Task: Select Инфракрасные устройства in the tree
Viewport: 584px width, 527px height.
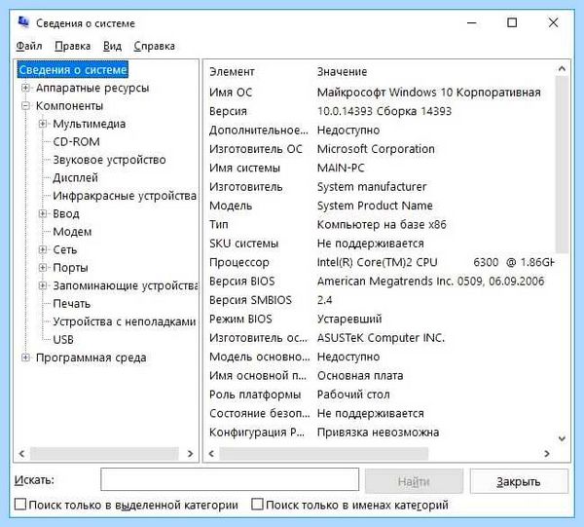Action: coord(125,196)
